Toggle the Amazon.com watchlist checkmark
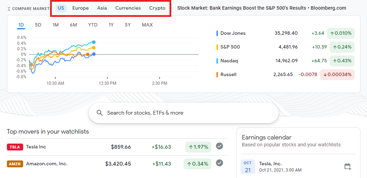Viewport: 367px width, 178px height. pyautogui.click(x=219, y=163)
